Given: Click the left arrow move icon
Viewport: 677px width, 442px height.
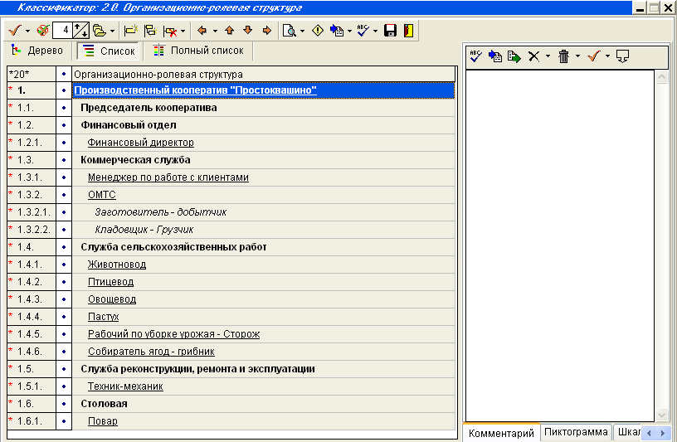Looking at the screenshot, I should (202, 30).
